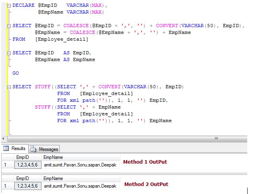Select row number 1 of second result grid
Viewport: 254px width, 194px height.
pyautogui.click(x=8, y=186)
